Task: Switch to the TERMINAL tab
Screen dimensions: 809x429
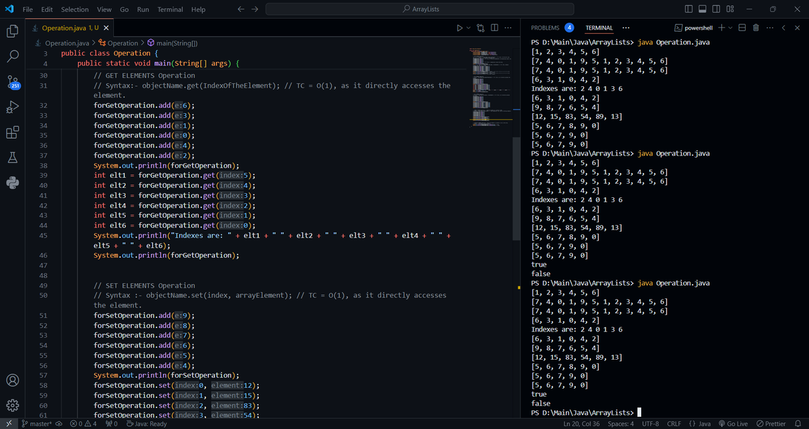Action: (599, 28)
